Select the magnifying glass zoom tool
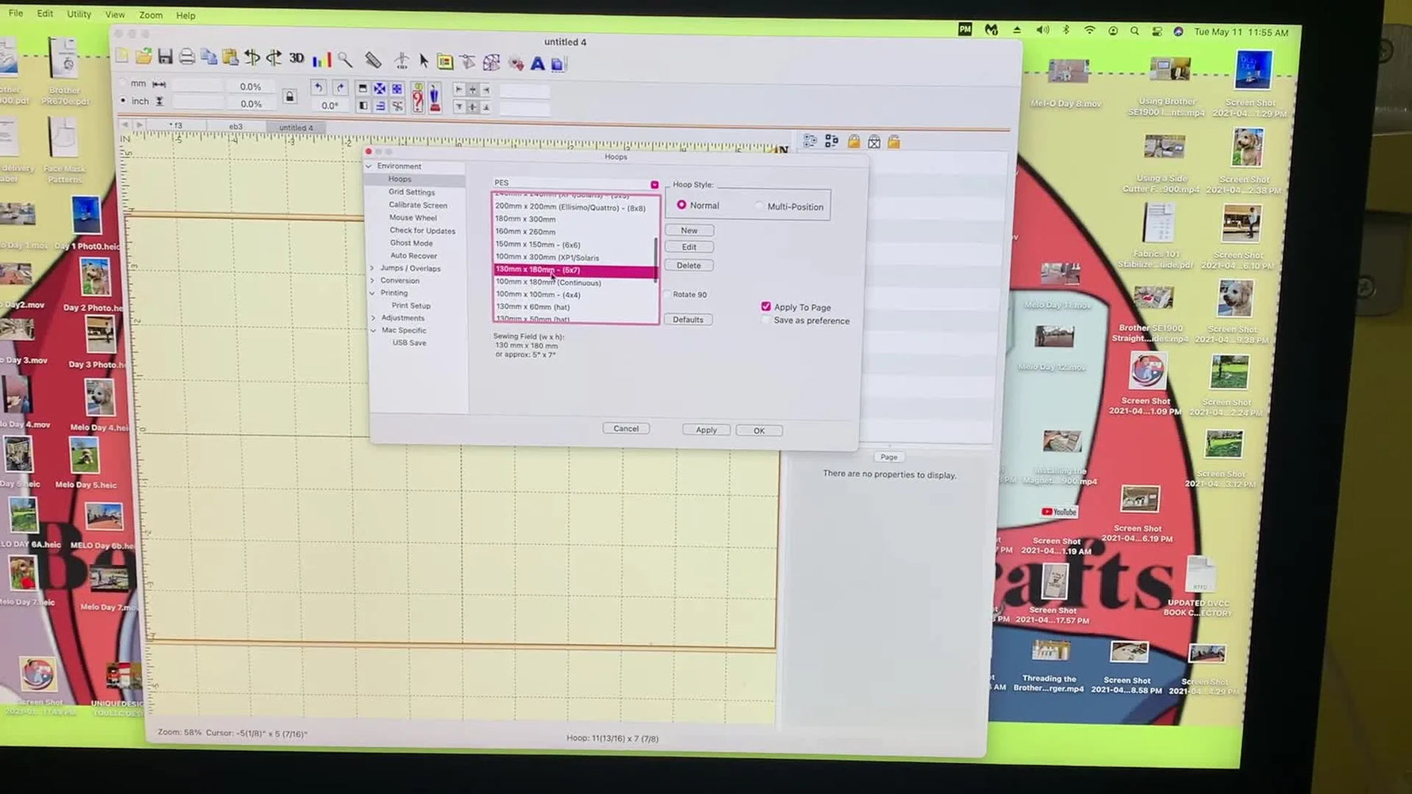Screen dimensions: 1412x794 click(x=345, y=59)
